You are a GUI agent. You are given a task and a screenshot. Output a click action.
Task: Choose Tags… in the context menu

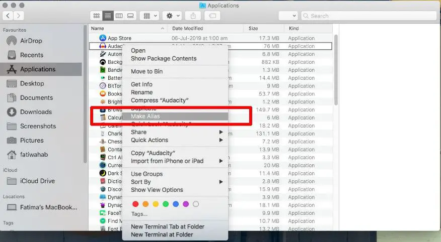click(x=139, y=214)
